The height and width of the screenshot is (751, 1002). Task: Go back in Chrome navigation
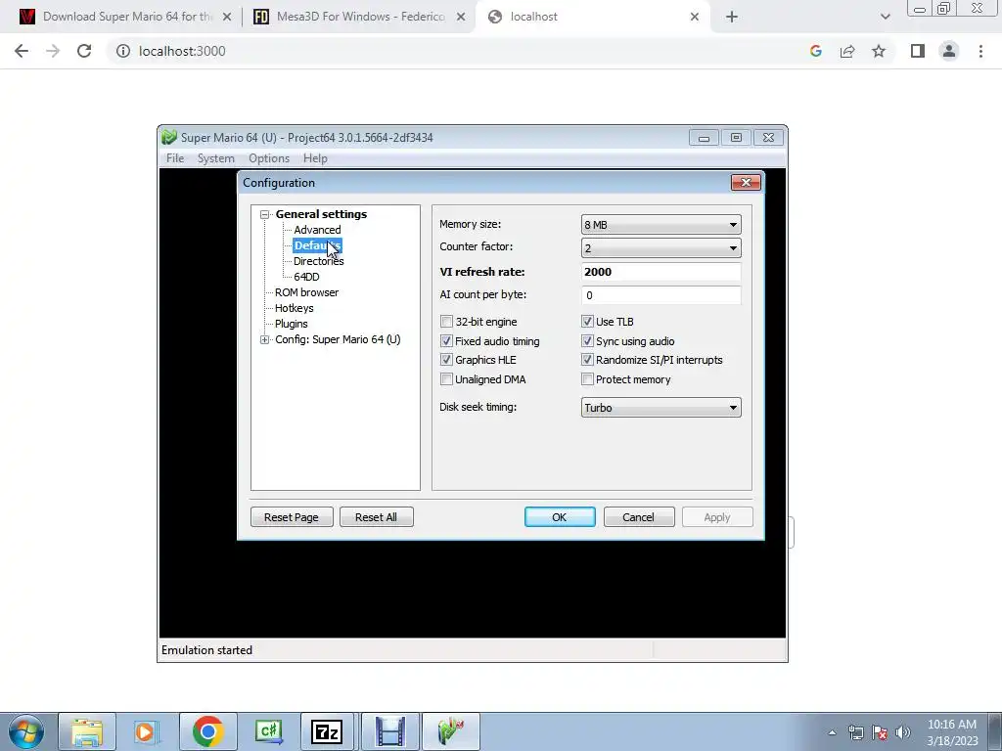coord(22,51)
